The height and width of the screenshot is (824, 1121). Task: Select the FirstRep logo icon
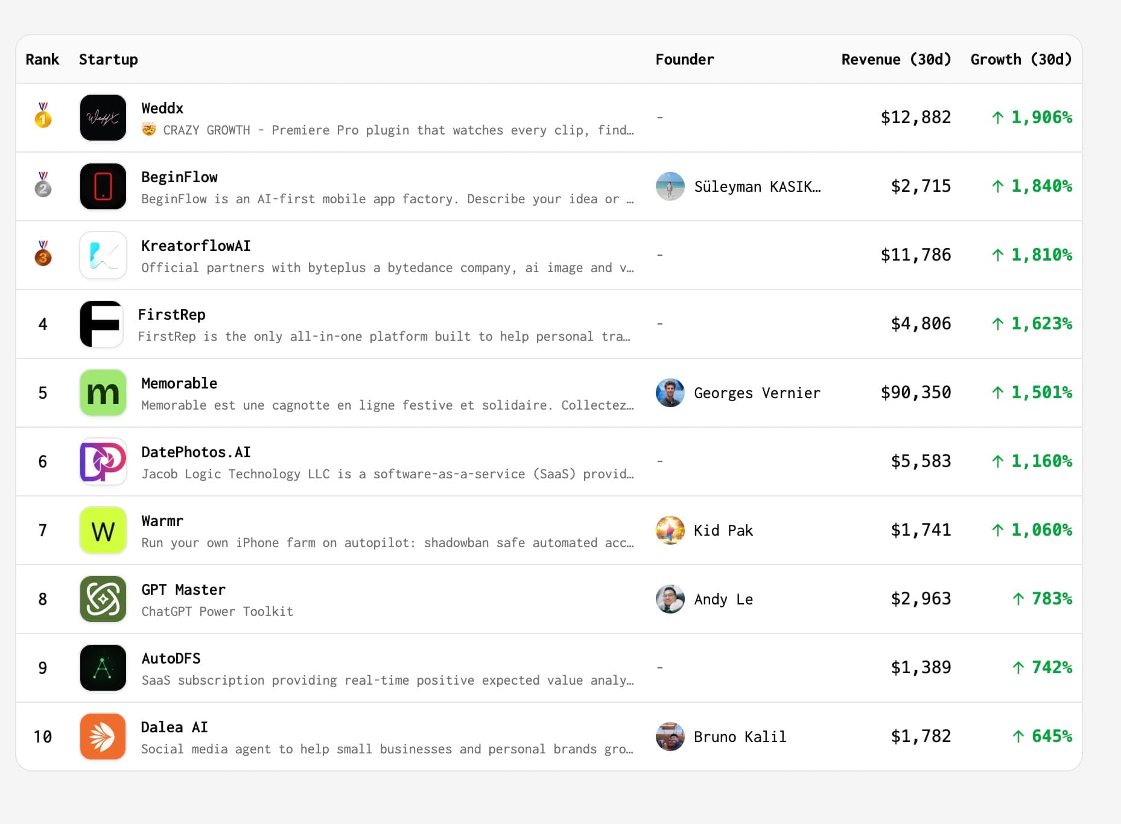click(102, 324)
